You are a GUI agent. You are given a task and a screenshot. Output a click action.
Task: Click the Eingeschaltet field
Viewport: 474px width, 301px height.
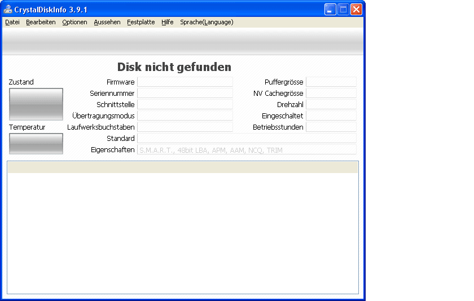tap(331, 116)
